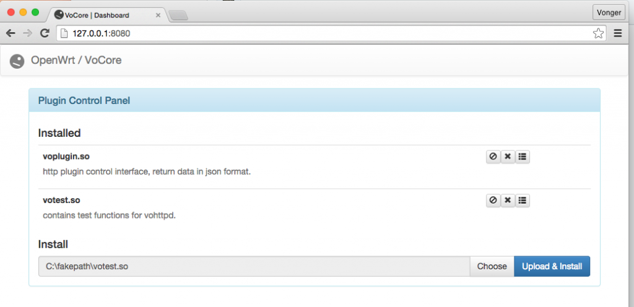Remove voplugin.so using the X icon
Screen dimensions: 634x307
tap(508, 157)
